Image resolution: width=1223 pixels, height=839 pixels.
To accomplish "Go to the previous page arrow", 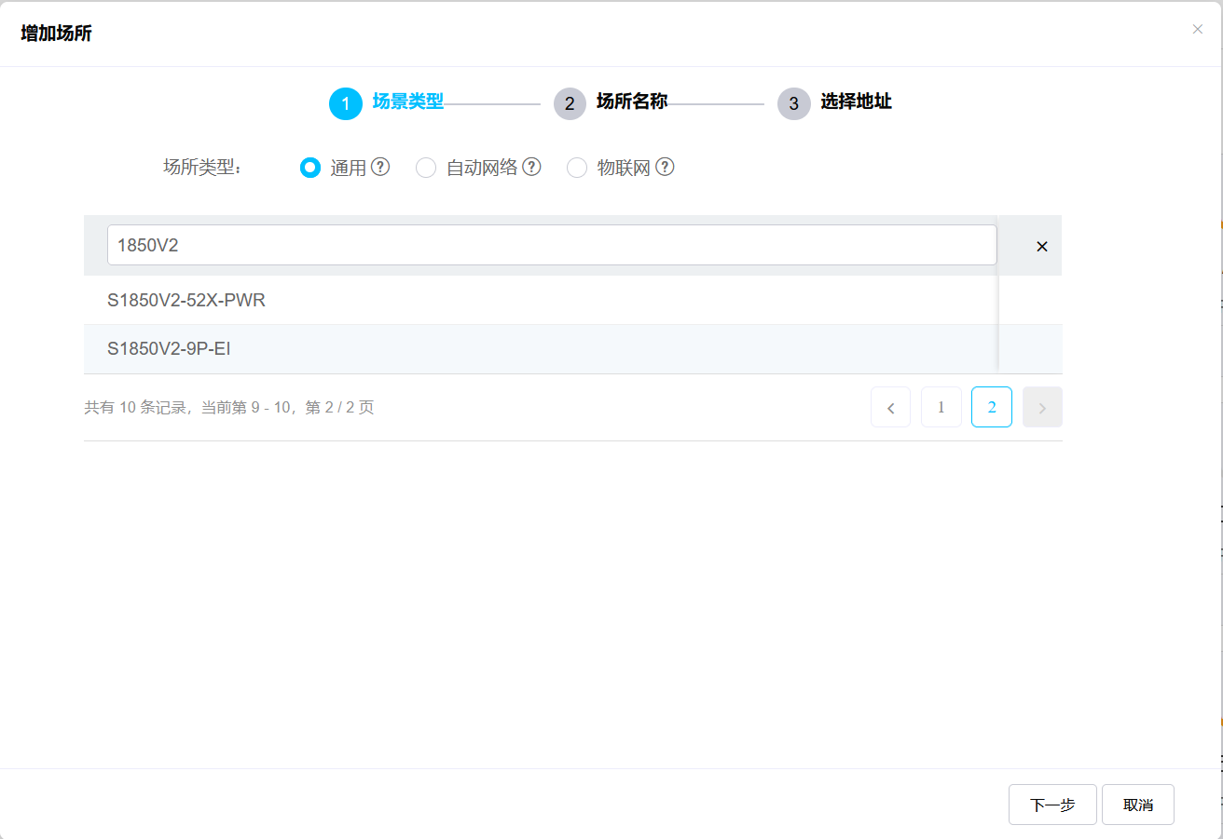I will click(x=890, y=407).
